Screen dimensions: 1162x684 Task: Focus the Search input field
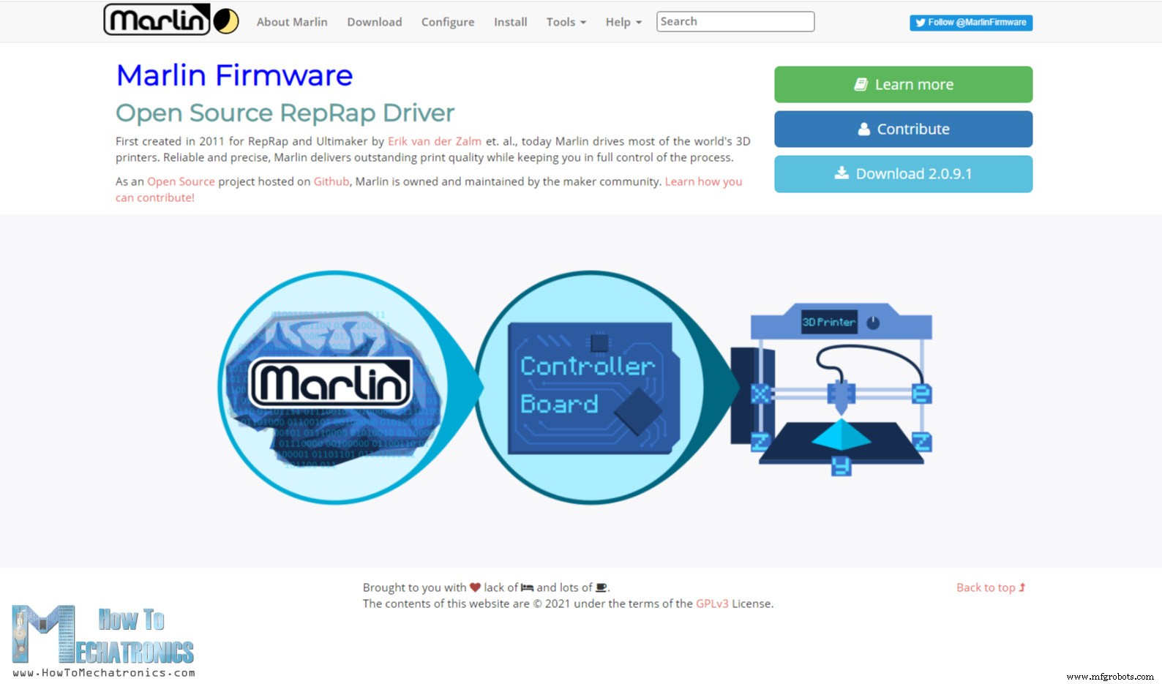point(735,22)
